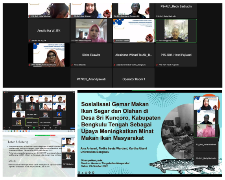Select the pen tool in slideshow controls
The image size is (225, 180).
83,173
